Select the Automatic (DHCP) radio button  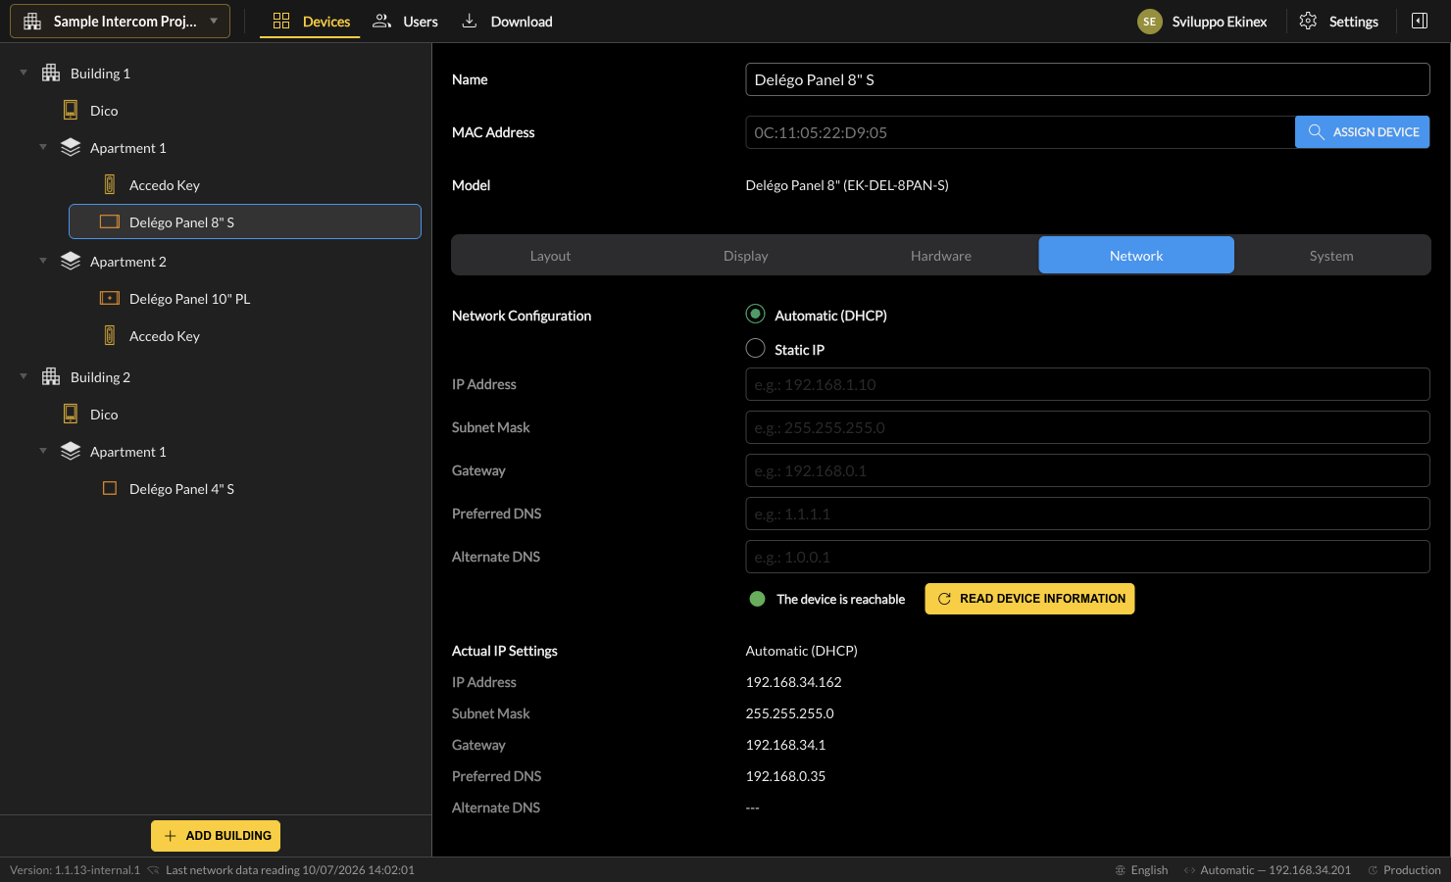click(755, 315)
